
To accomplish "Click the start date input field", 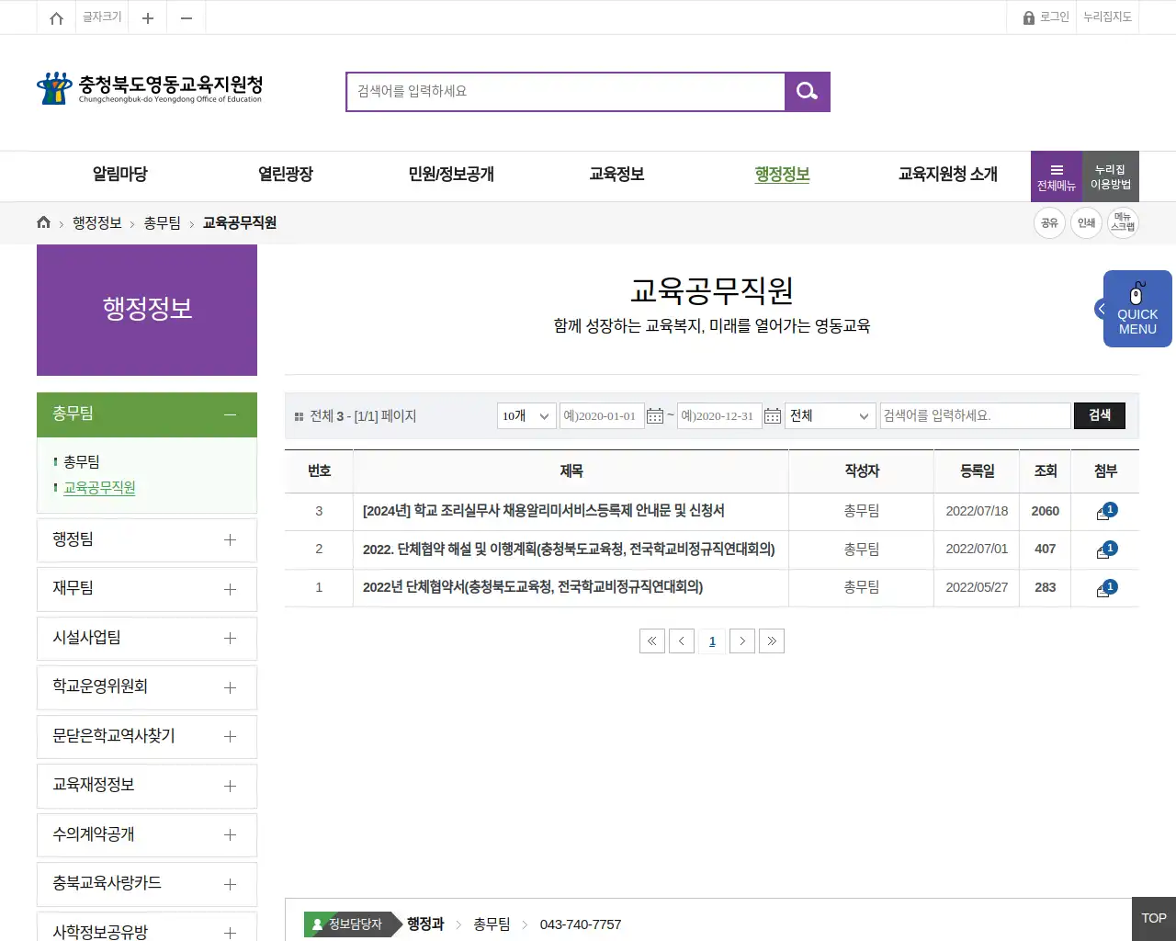I will pyautogui.click(x=602, y=416).
